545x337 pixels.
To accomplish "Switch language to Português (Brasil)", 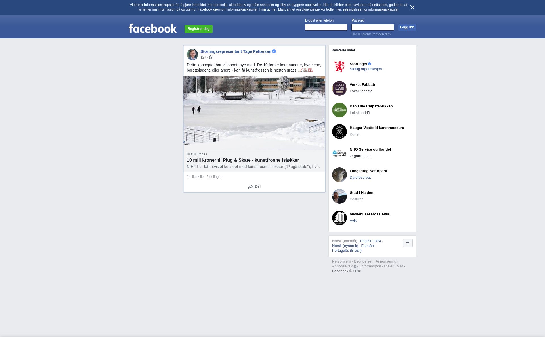I will tap(347, 251).
